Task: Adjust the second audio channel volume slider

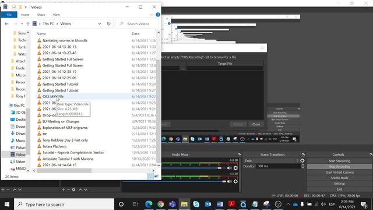Action: coord(224,181)
